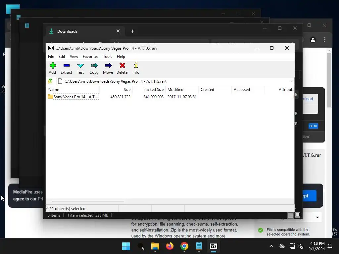Click the size value 450 821 722
Viewport: 339px width, 254px height.
(x=121, y=97)
